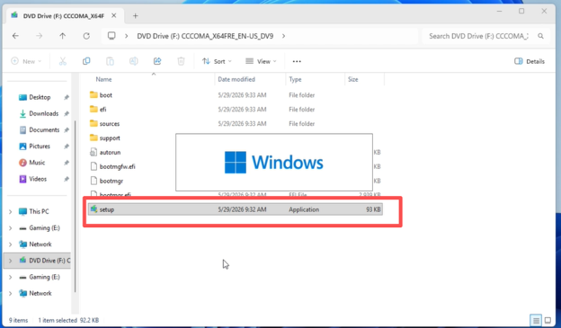Screen dimensions: 561x328
Task: Close the DVD Drive tab
Action: coord(114,16)
